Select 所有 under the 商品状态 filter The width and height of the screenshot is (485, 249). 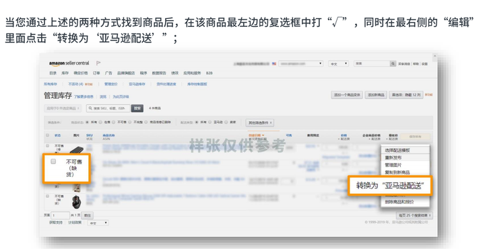[x=87, y=122]
